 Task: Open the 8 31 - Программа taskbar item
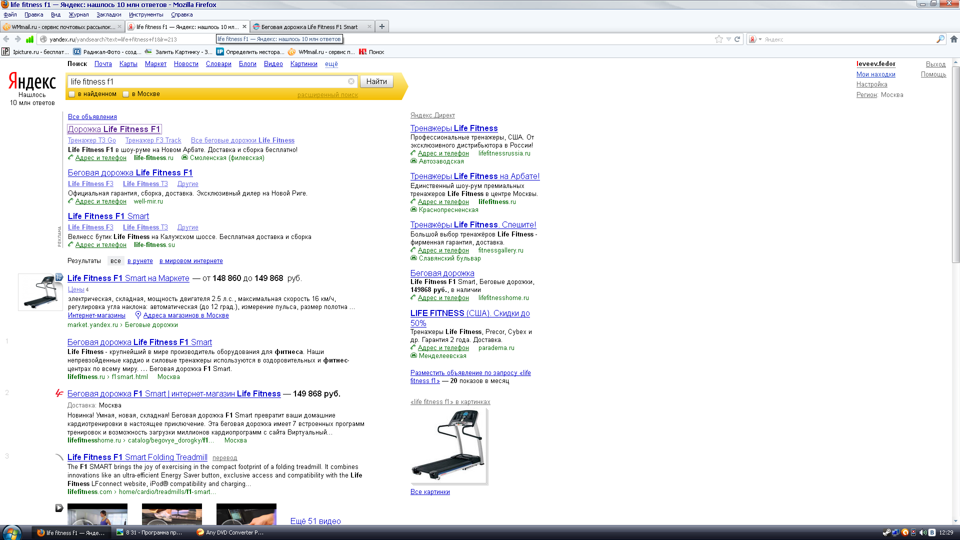pyautogui.click(x=150, y=532)
